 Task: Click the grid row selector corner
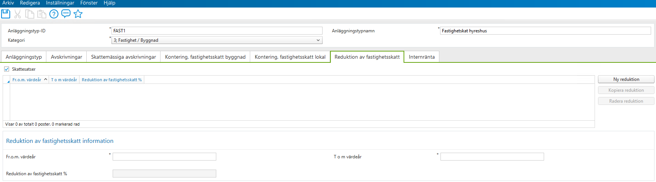6,80
